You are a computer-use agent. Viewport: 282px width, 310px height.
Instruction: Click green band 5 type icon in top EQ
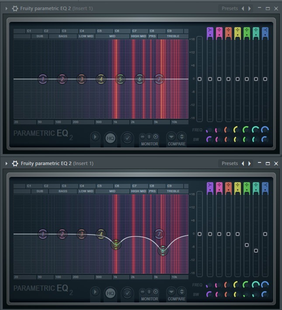point(247,30)
